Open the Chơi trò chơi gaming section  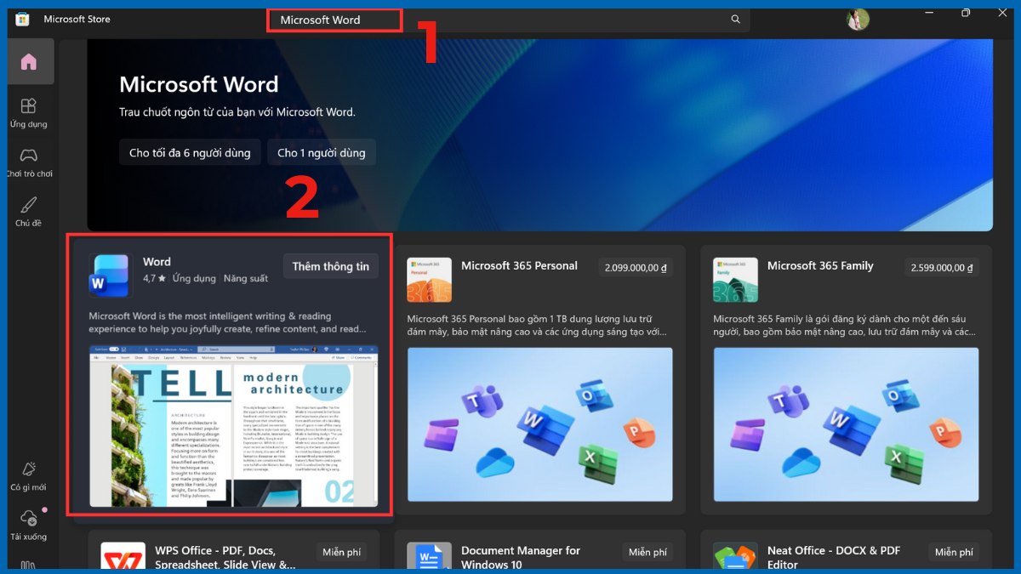[x=30, y=160]
